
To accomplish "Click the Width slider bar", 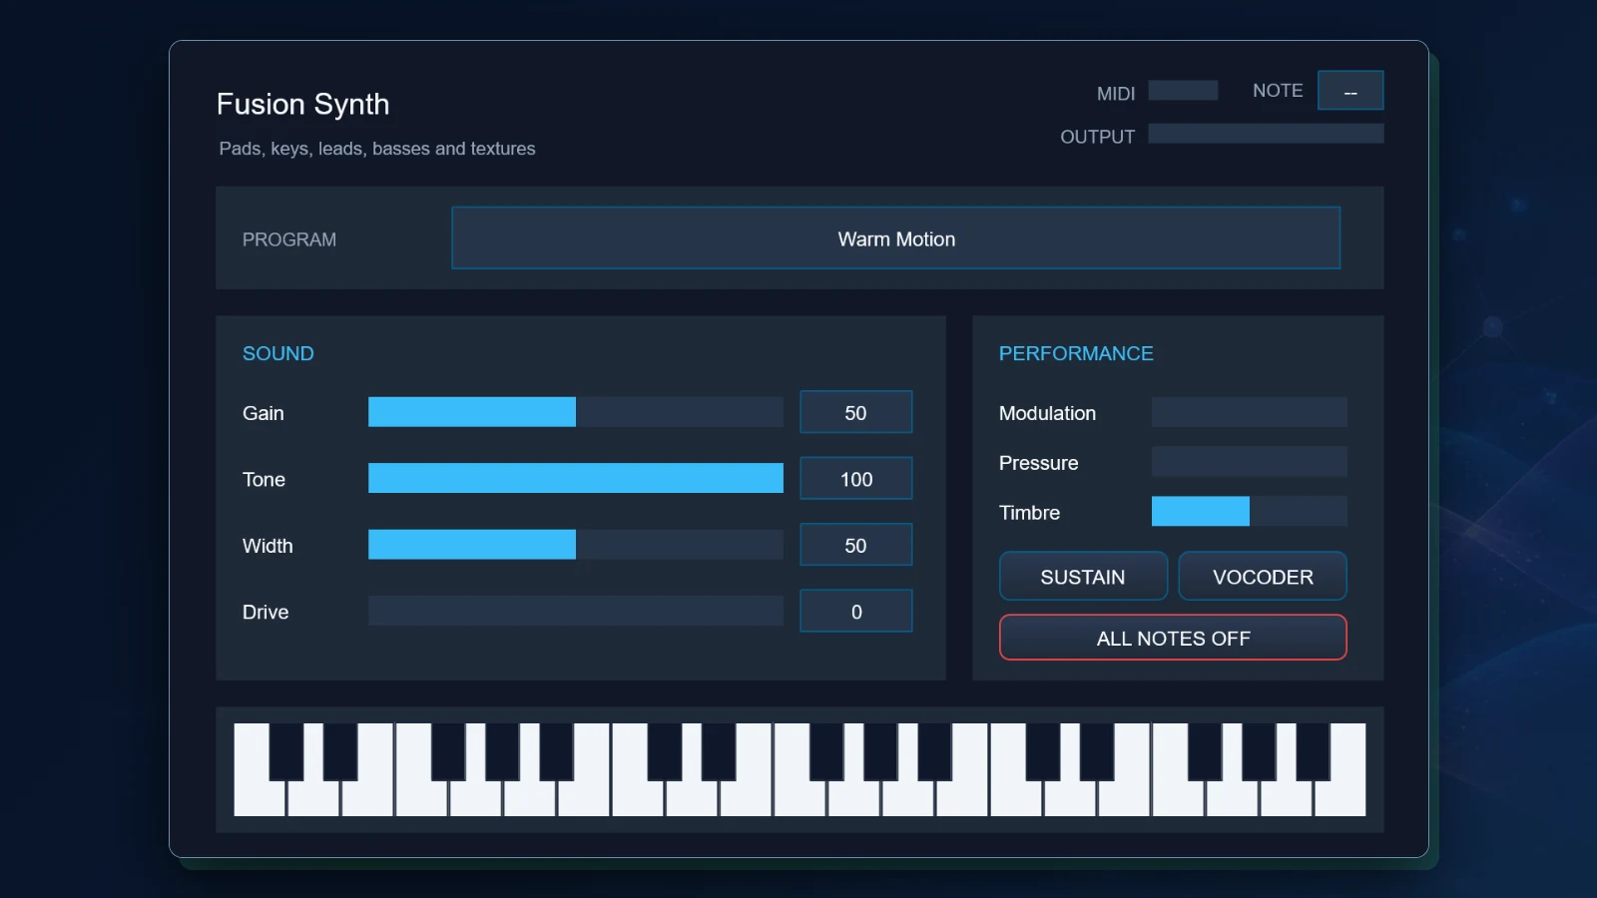I will pos(576,545).
